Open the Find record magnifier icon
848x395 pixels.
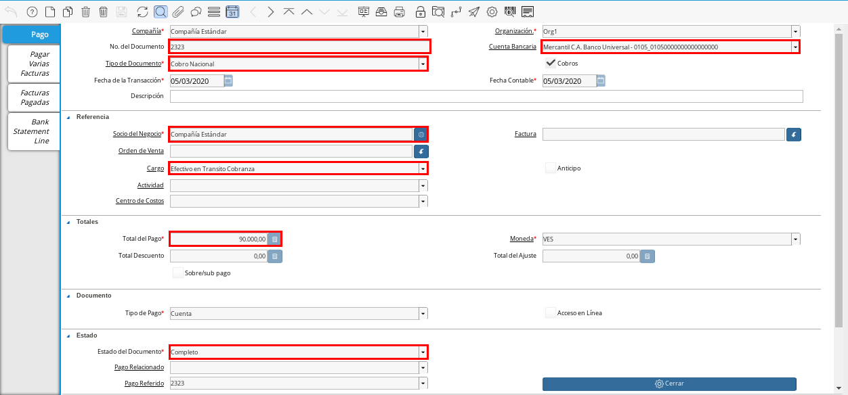tap(161, 11)
